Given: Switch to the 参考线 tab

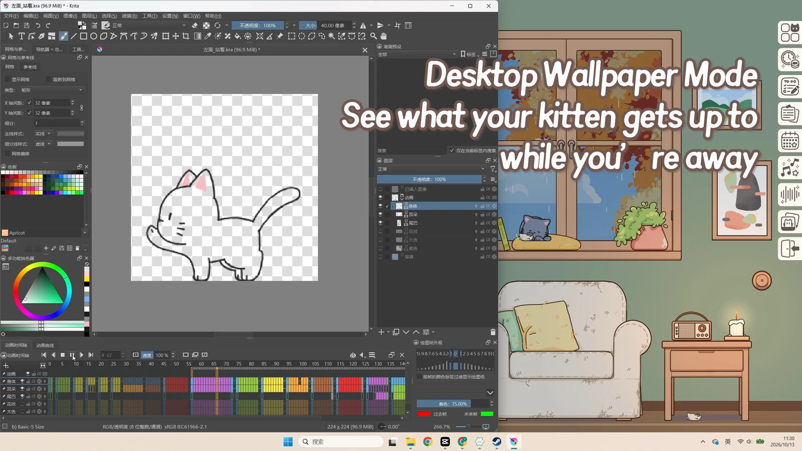Looking at the screenshot, I should 30,67.
